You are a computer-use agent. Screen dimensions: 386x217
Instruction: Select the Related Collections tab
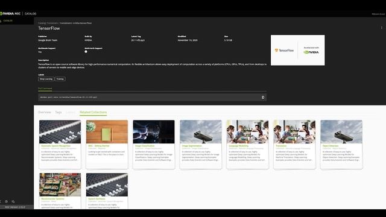pos(93,112)
